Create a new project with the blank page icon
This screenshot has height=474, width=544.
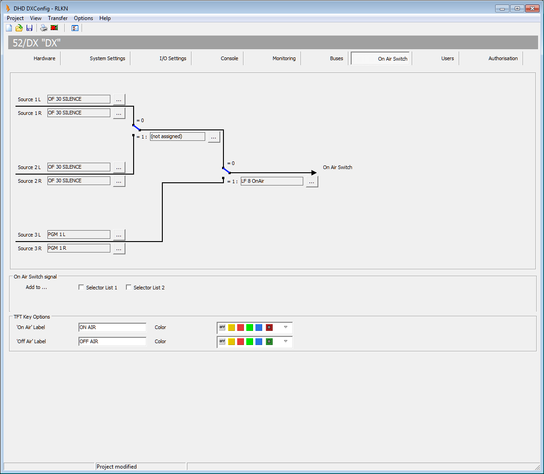(x=9, y=28)
